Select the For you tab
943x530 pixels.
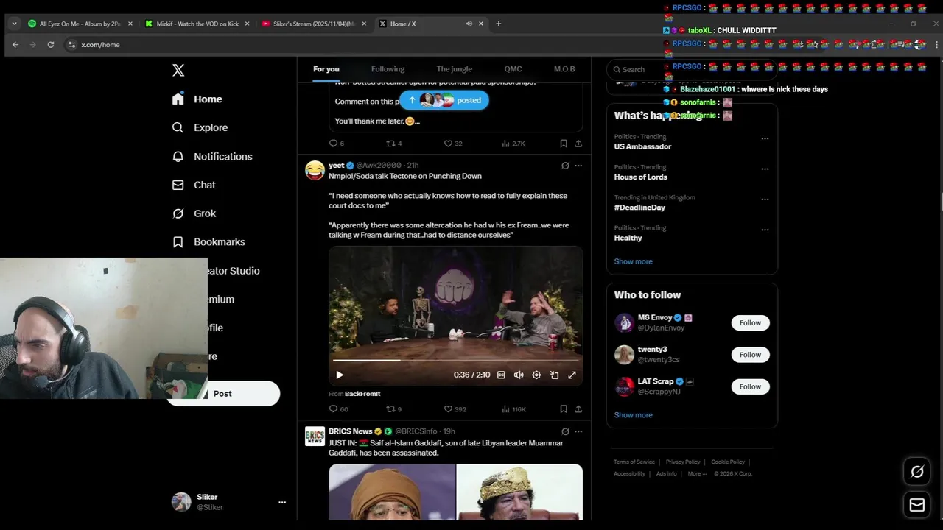coord(326,69)
